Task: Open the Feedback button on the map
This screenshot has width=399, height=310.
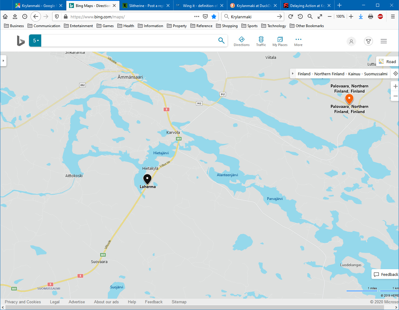Action: 386,274
